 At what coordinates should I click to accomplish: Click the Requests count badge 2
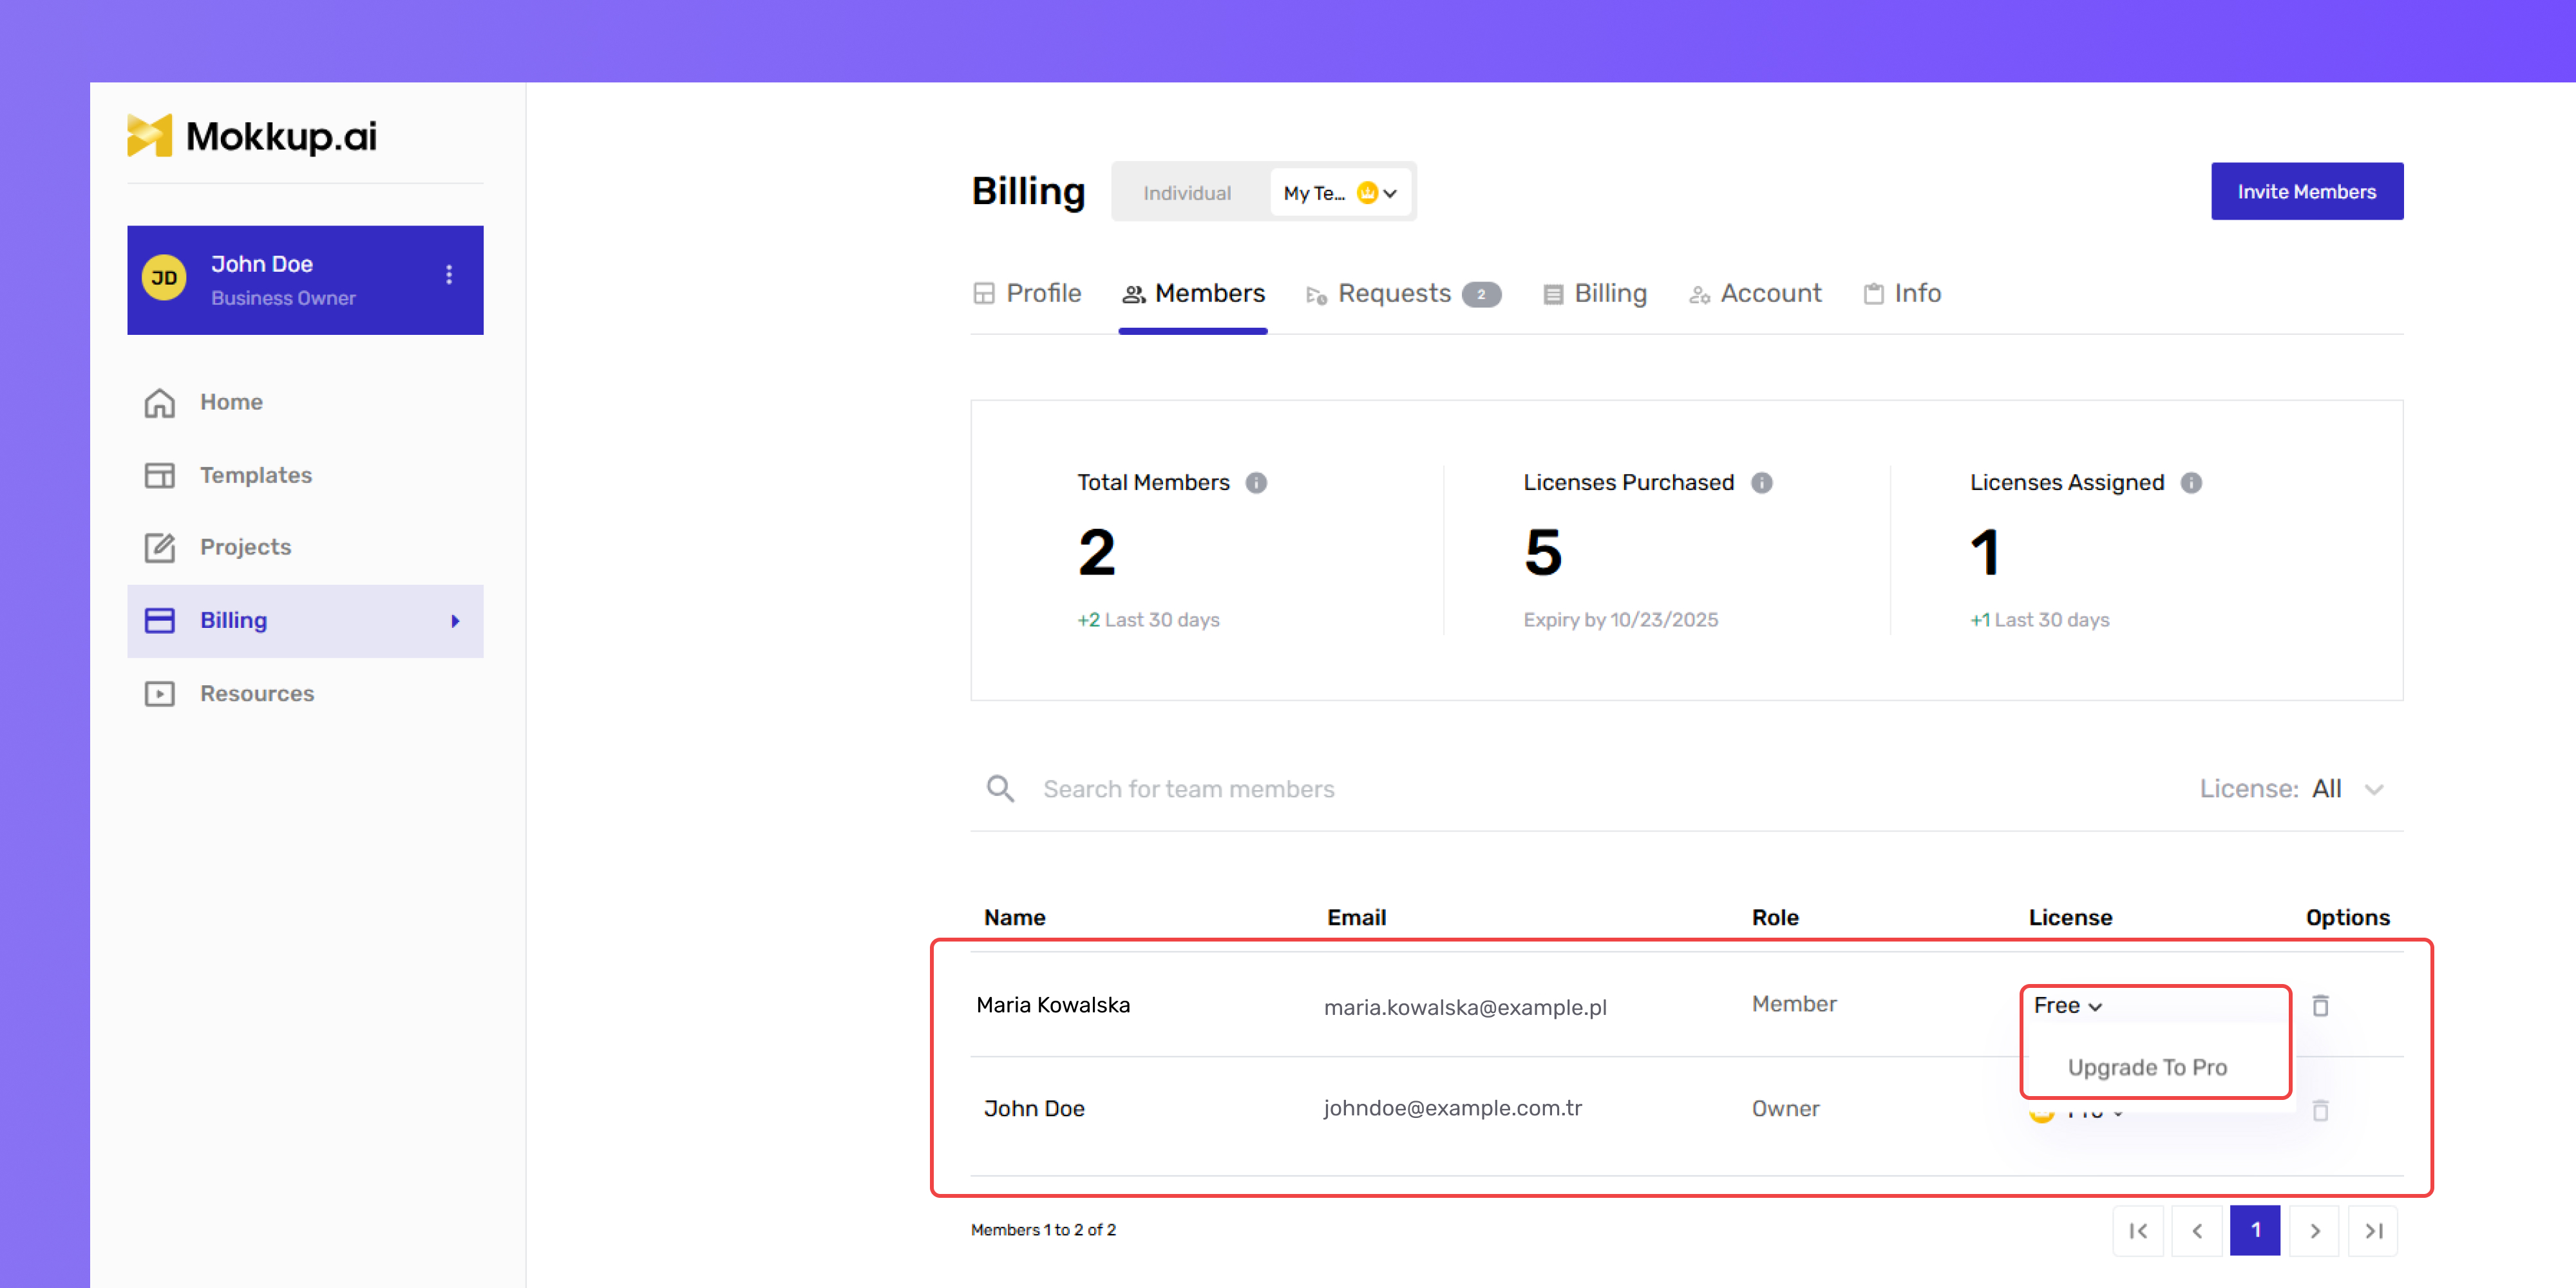pos(1481,294)
